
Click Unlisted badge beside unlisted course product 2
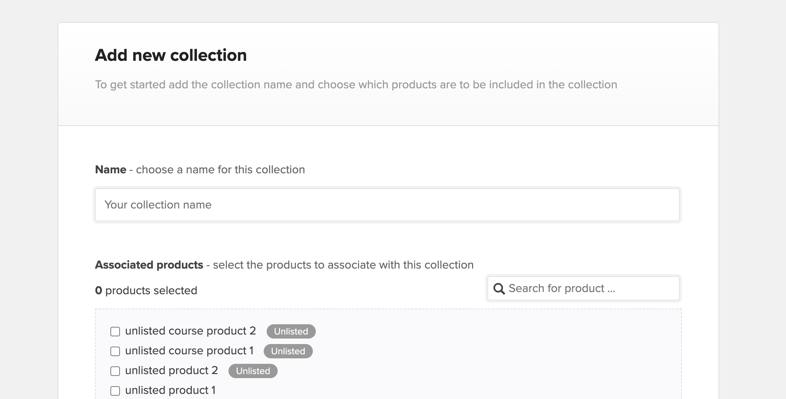coord(291,331)
